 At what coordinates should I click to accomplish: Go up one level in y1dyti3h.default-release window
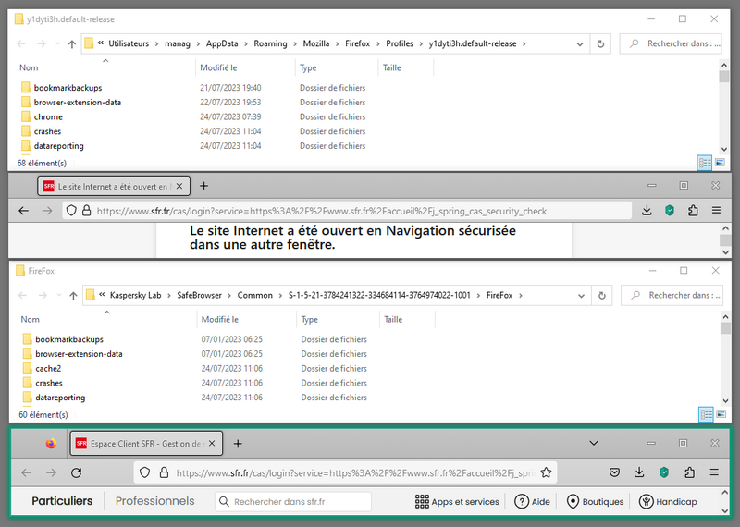72,43
